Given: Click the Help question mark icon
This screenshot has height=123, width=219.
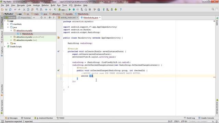Looking at the screenshot, I should click(x=121, y=10).
